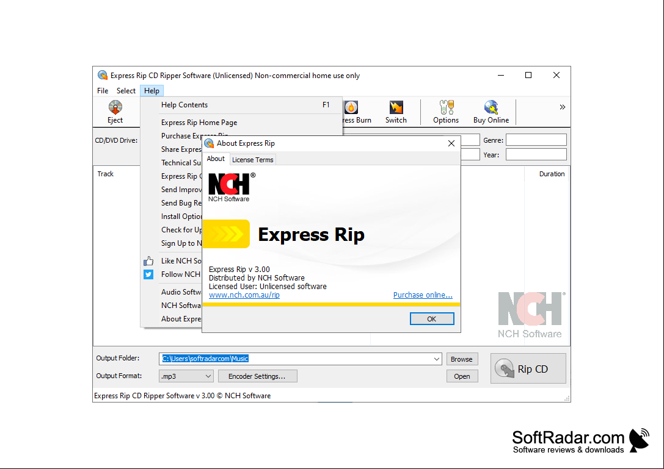Click the Buy Online toolbar icon
This screenshot has width=664, height=469.
[x=491, y=112]
